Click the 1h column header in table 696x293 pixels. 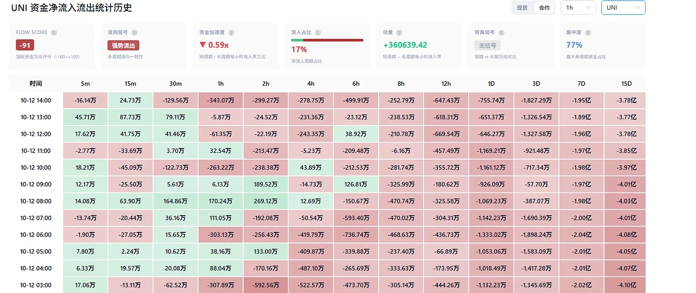[x=220, y=83]
